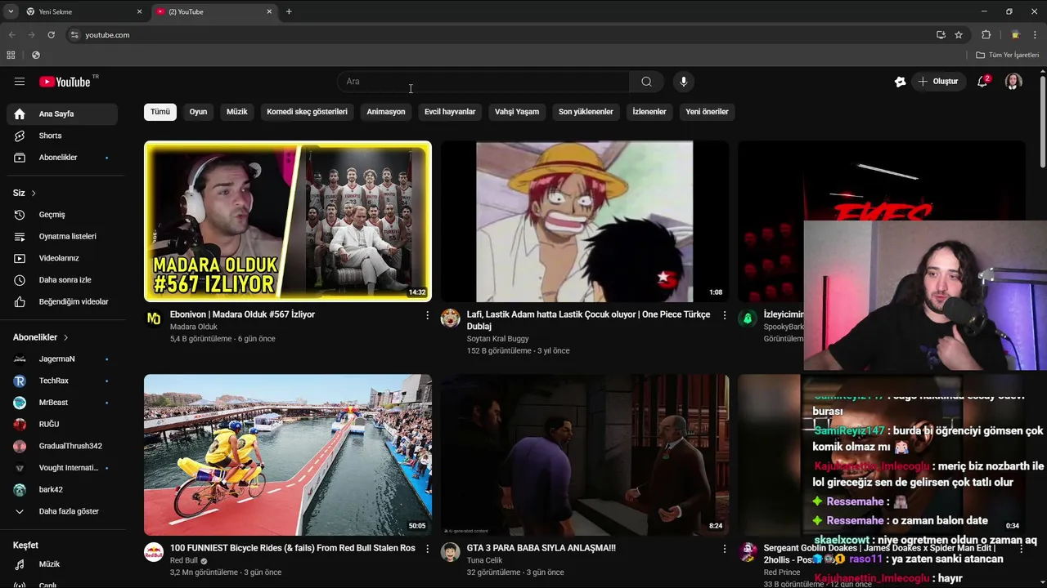This screenshot has height=588, width=1047.
Task: Play the One Piece Türkçe Dublaj thumbnail
Action: pyautogui.click(x=585, y=221)
